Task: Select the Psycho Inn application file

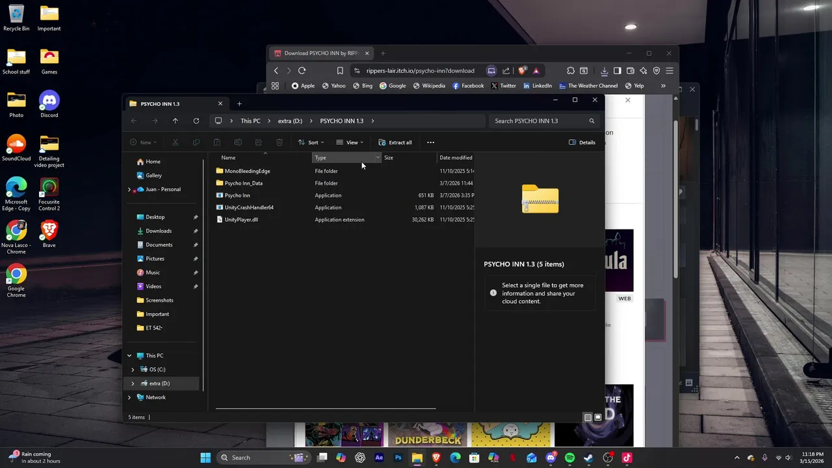Action: click(x=237, y=195)
